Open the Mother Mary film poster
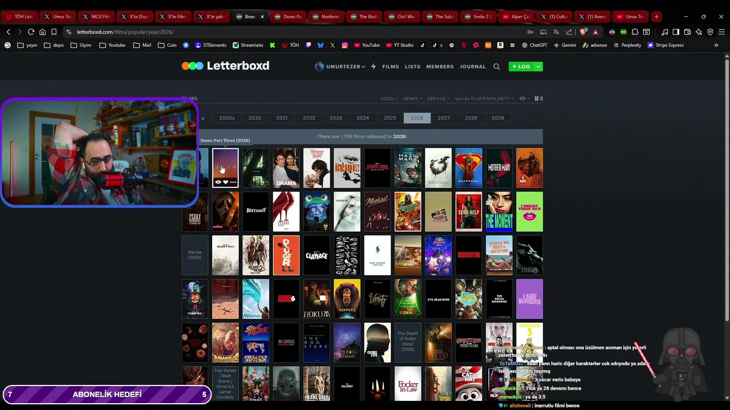730x410 pixels. (x=499, y=168)
